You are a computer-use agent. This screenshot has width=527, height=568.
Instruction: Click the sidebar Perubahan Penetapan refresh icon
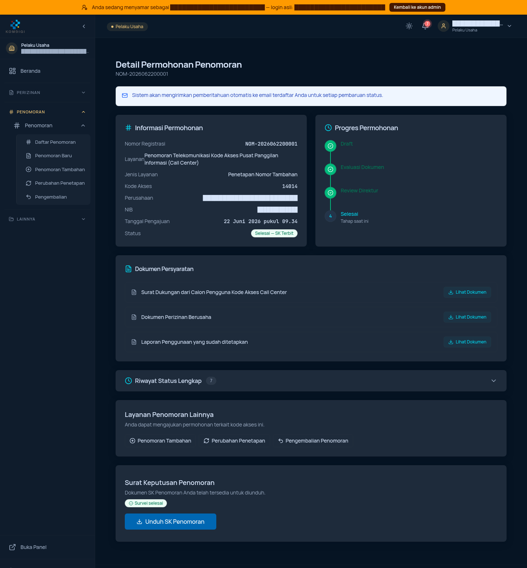point(29,183)
